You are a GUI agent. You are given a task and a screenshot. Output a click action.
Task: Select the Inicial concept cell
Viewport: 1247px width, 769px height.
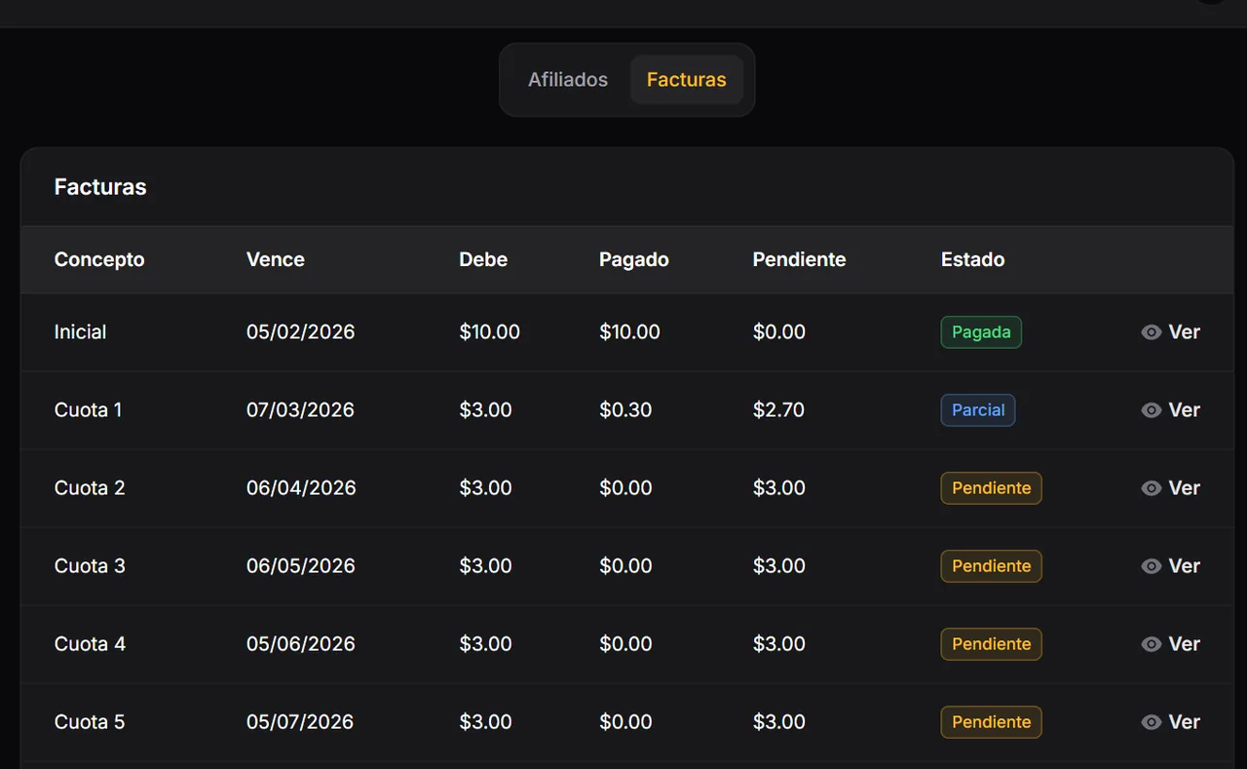point(81,332)
